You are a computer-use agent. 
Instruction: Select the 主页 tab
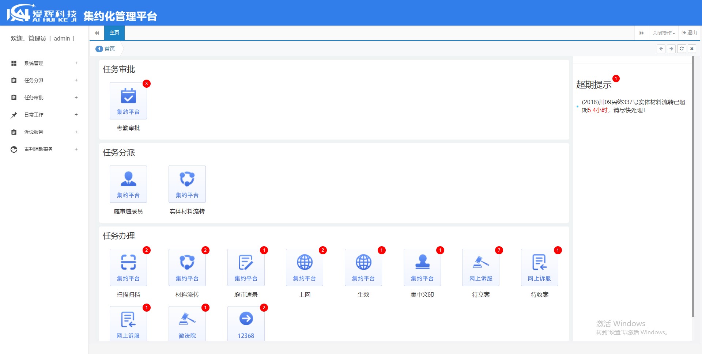point(114,33)
